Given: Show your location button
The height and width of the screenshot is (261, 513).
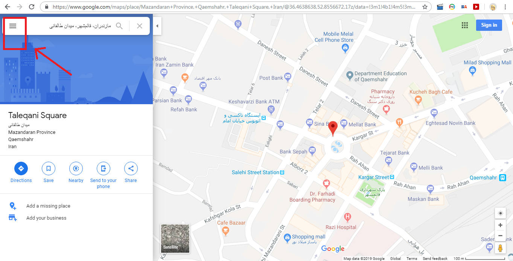Looking at the screenshot, I should pos(500,213).
